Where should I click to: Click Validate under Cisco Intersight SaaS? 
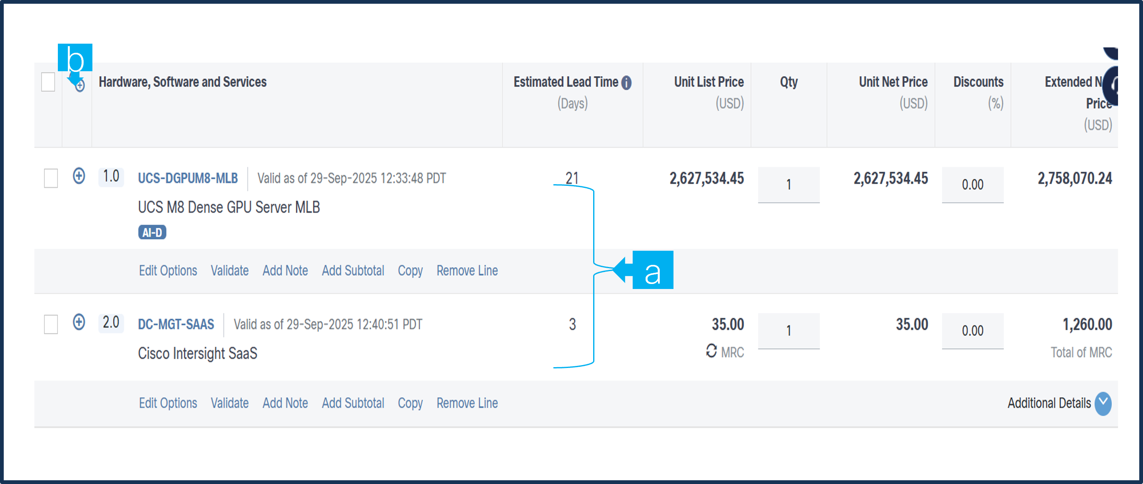pos(229,403)
